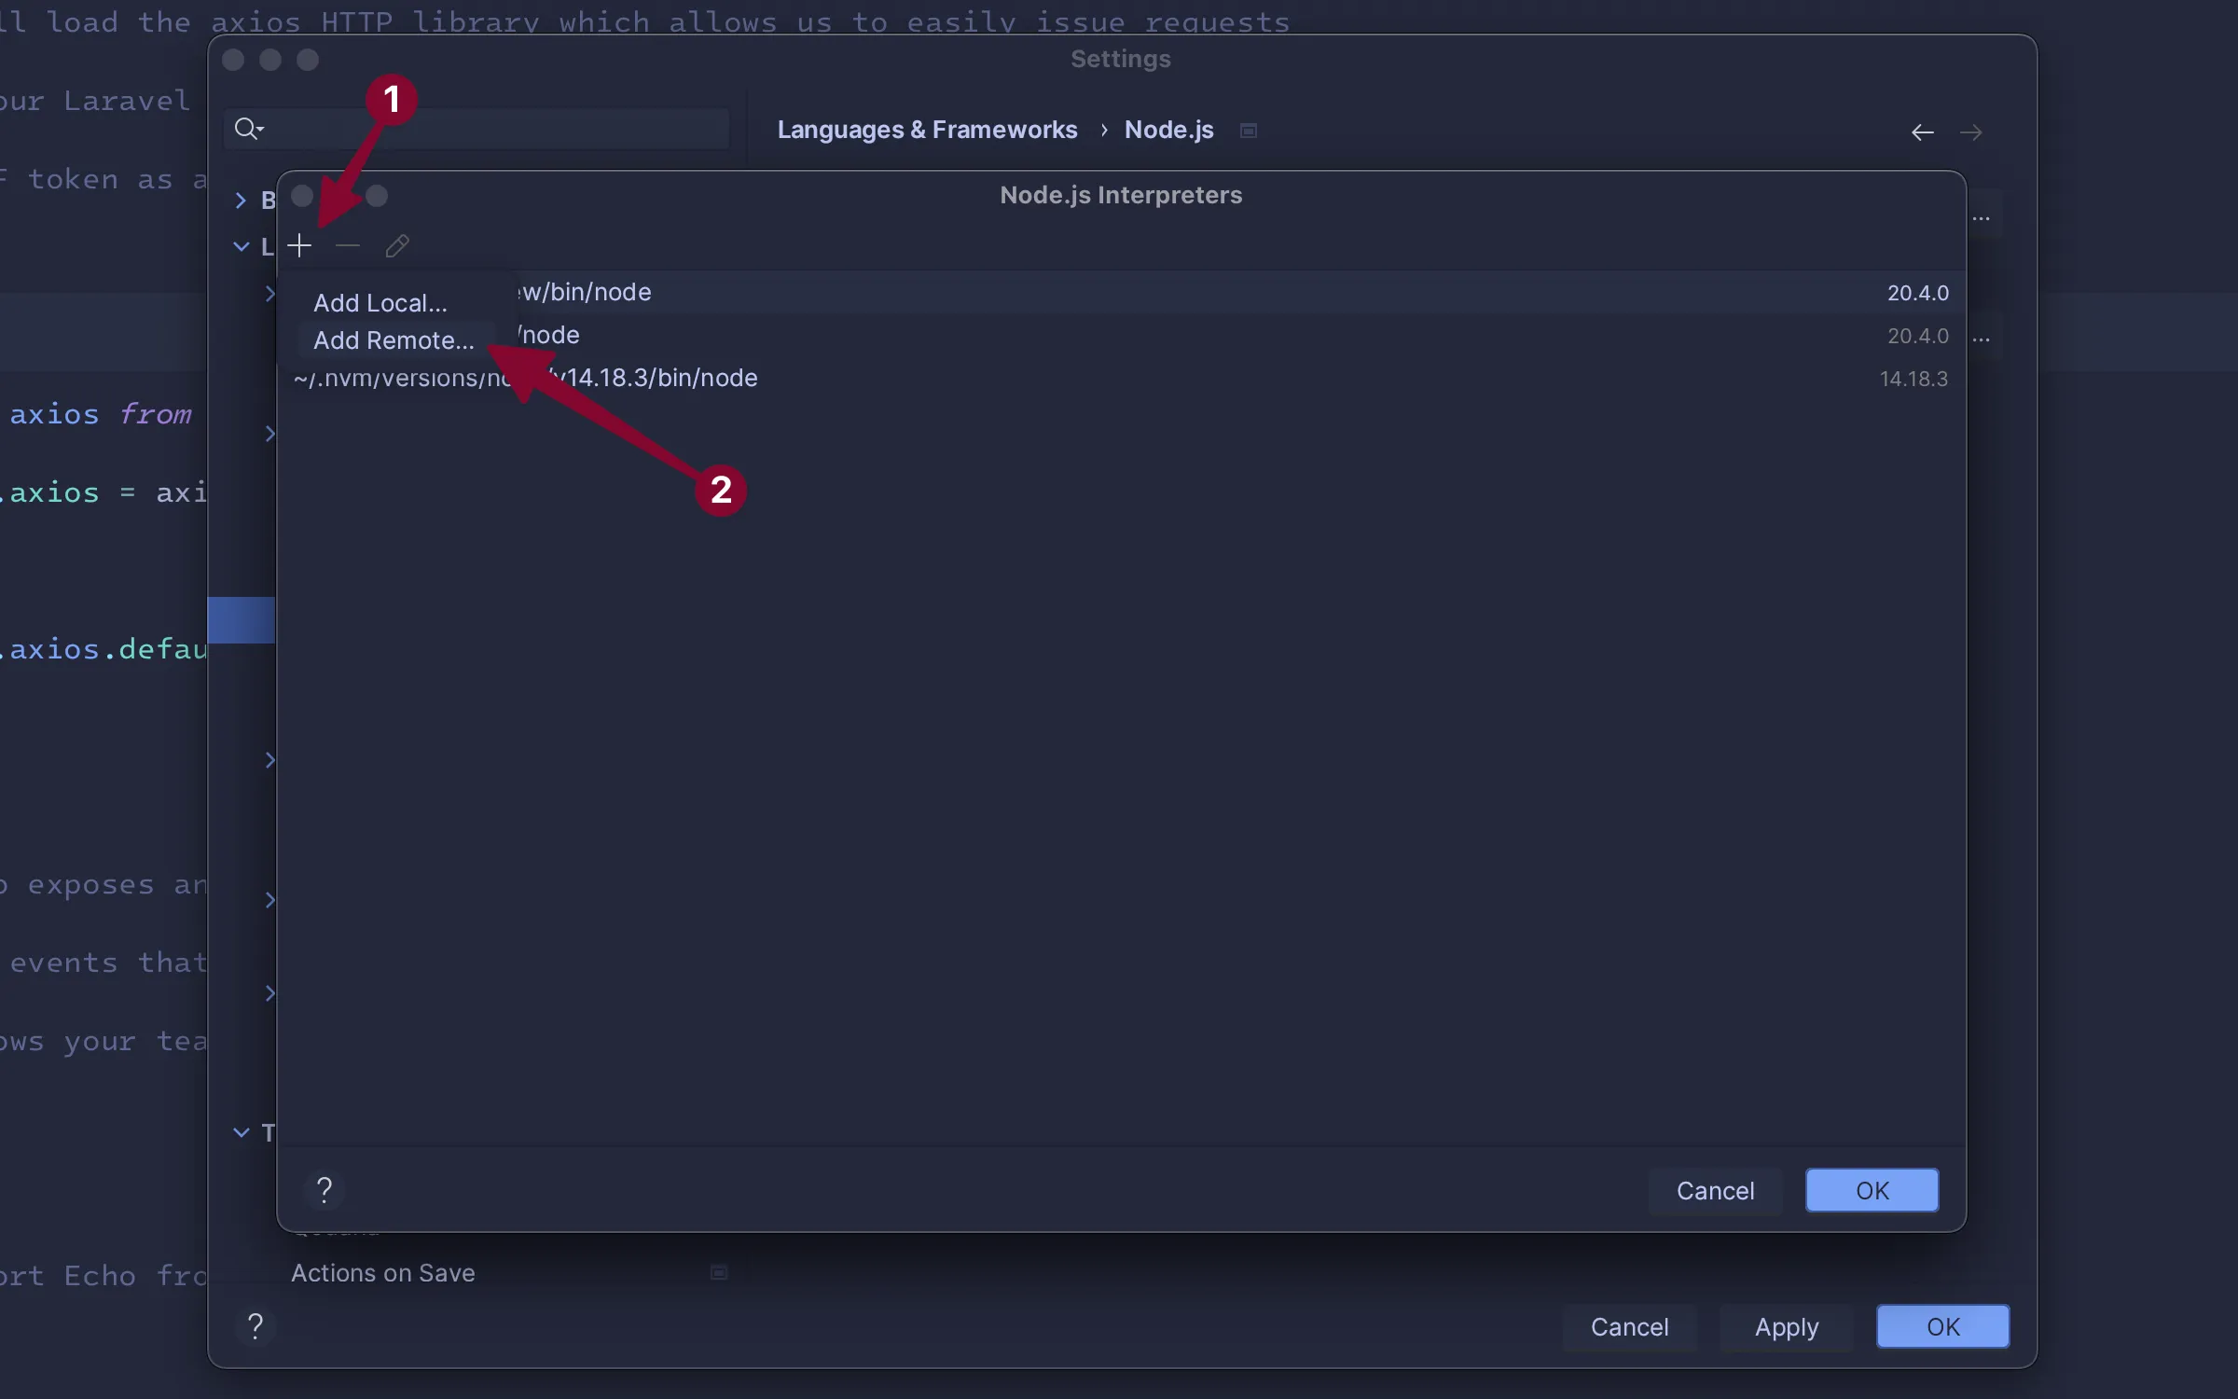Collapse the T settings tree node

click(241, 1132)
